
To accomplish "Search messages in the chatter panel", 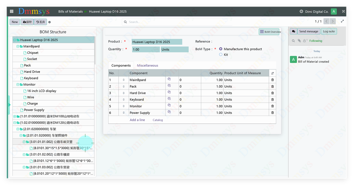I will point(293,41).
